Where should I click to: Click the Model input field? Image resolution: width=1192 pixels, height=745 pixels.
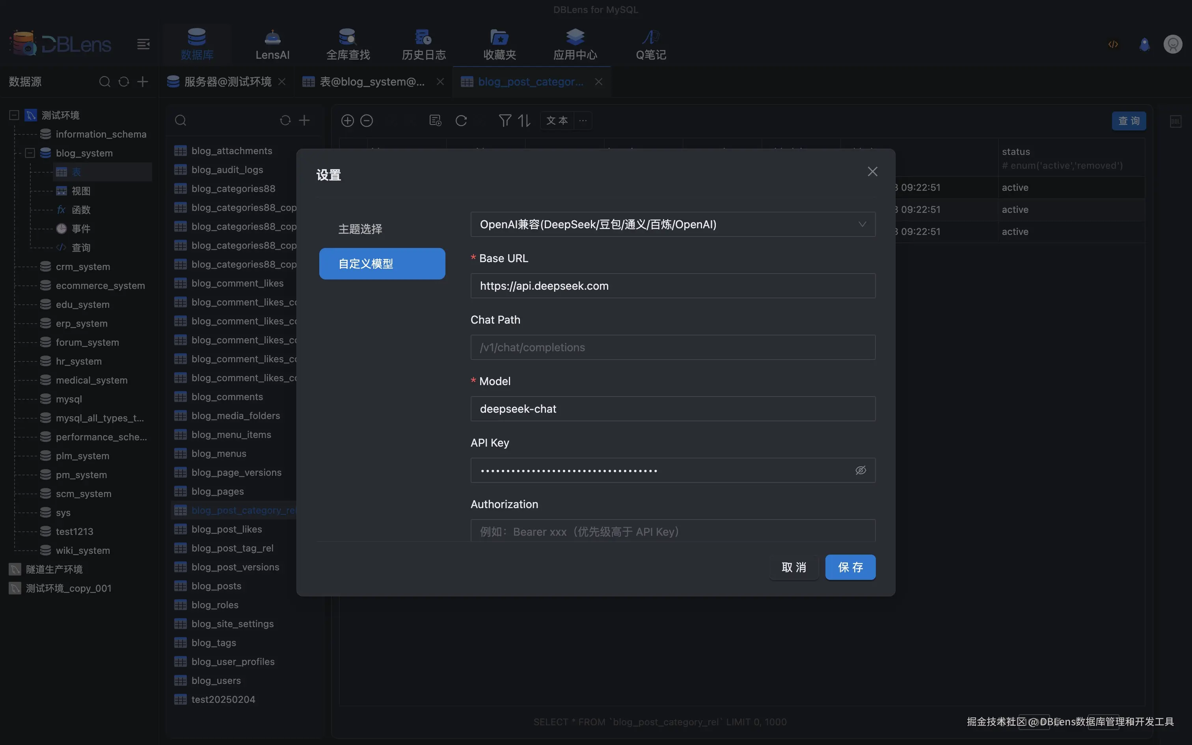[x=672, y=409]
